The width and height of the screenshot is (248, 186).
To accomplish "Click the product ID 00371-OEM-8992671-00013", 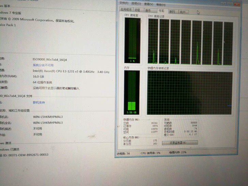I will 28,155.
